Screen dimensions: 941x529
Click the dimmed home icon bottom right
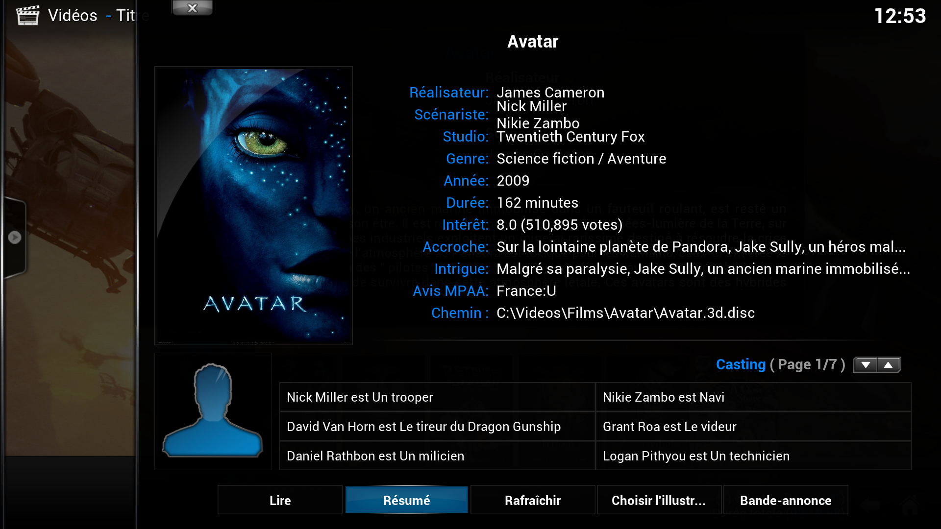[x=910, y=505]
